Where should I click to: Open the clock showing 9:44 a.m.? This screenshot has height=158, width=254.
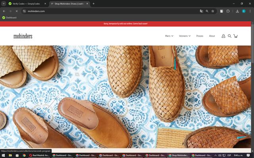coord(238,155)
